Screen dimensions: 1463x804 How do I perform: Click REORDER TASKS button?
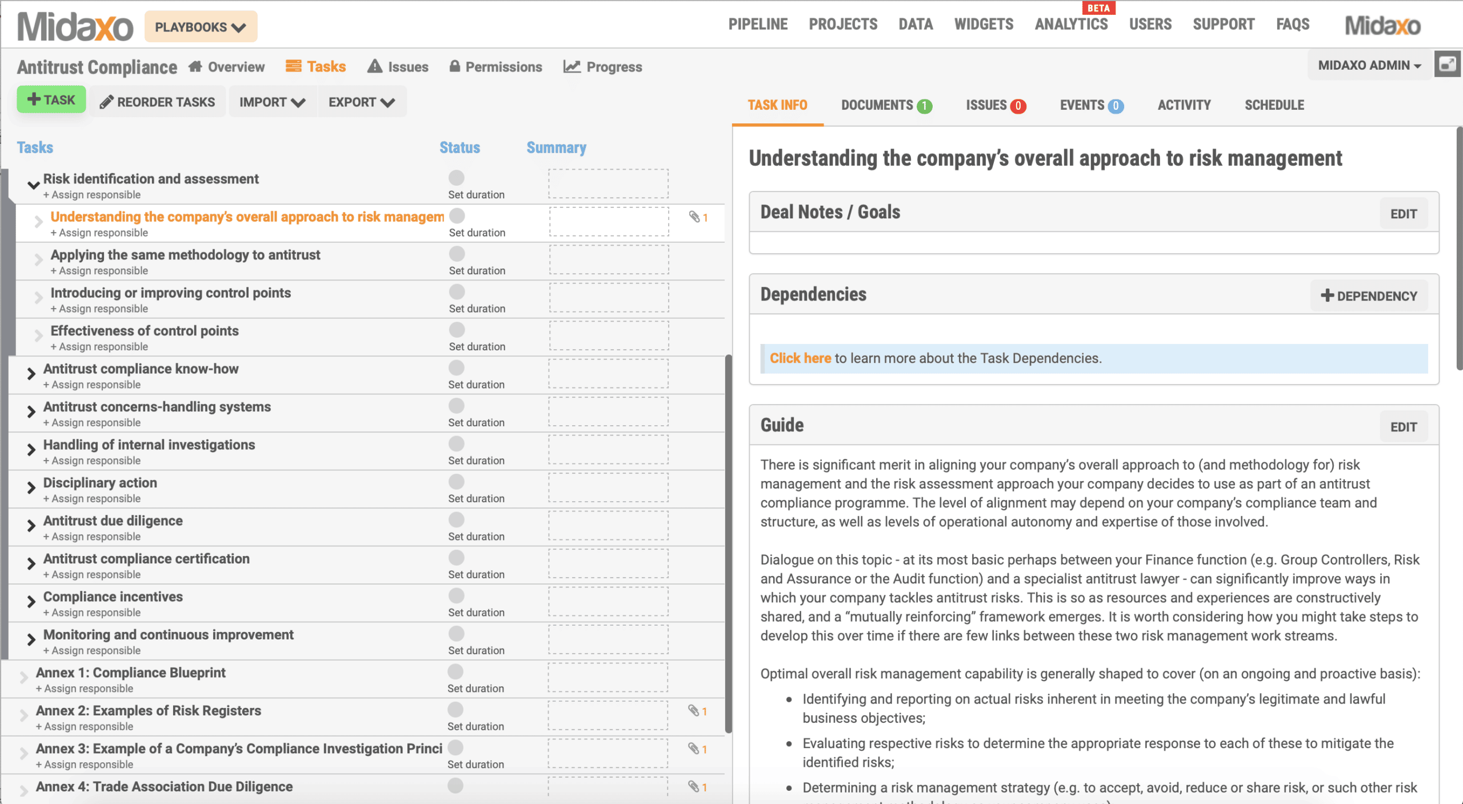point(158,102)
